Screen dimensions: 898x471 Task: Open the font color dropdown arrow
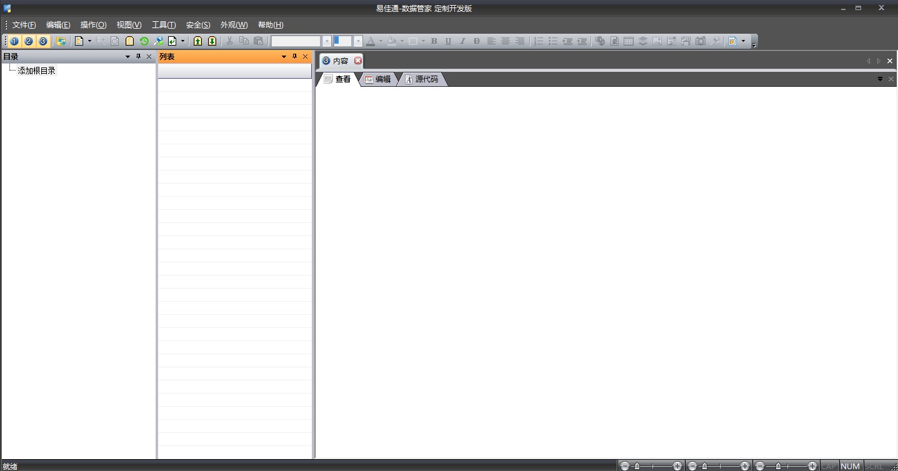click(380, 41)
